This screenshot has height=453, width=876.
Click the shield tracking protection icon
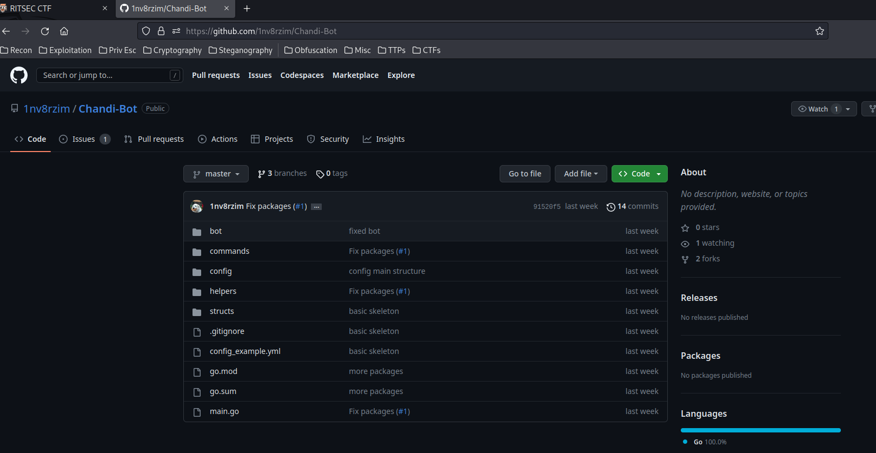[146, 31]
